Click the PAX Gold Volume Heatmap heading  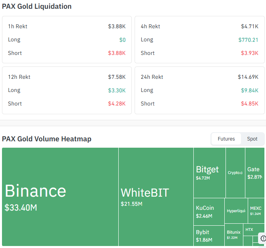click(47, 139)
